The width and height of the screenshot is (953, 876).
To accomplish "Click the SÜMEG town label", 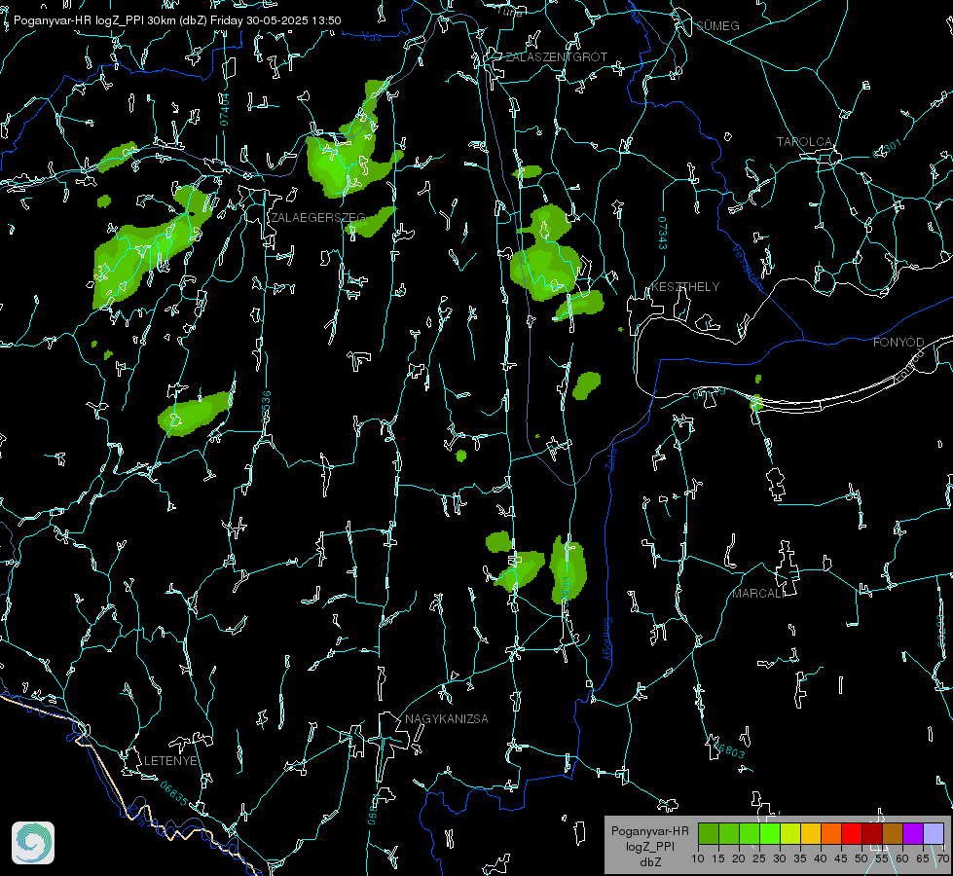I will point(717,25).
